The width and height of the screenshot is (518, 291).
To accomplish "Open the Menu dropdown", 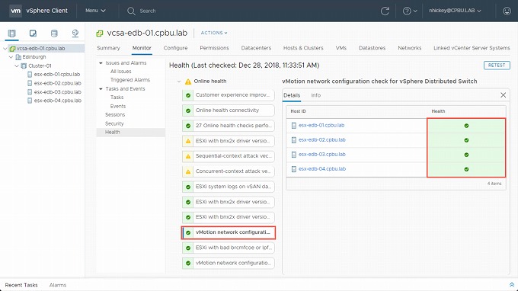I will coord(95,11).
